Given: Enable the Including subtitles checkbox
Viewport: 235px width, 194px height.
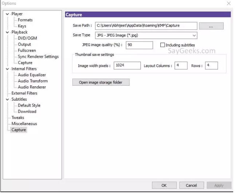Looking at the screenshot, I should pyautogui.click(x=163, y=45).
